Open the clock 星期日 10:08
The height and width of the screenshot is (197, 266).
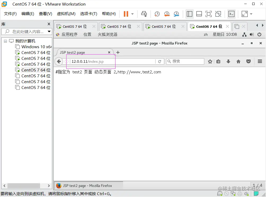point(225,34)
